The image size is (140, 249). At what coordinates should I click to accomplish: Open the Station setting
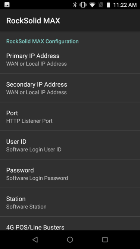coord(70,202)
